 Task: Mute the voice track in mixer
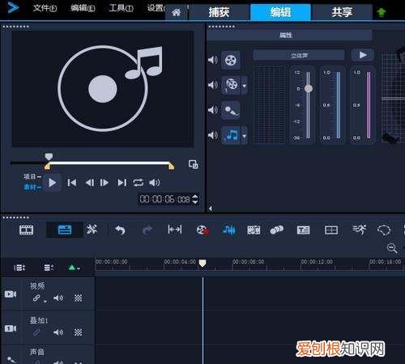(x=213, y=110)
